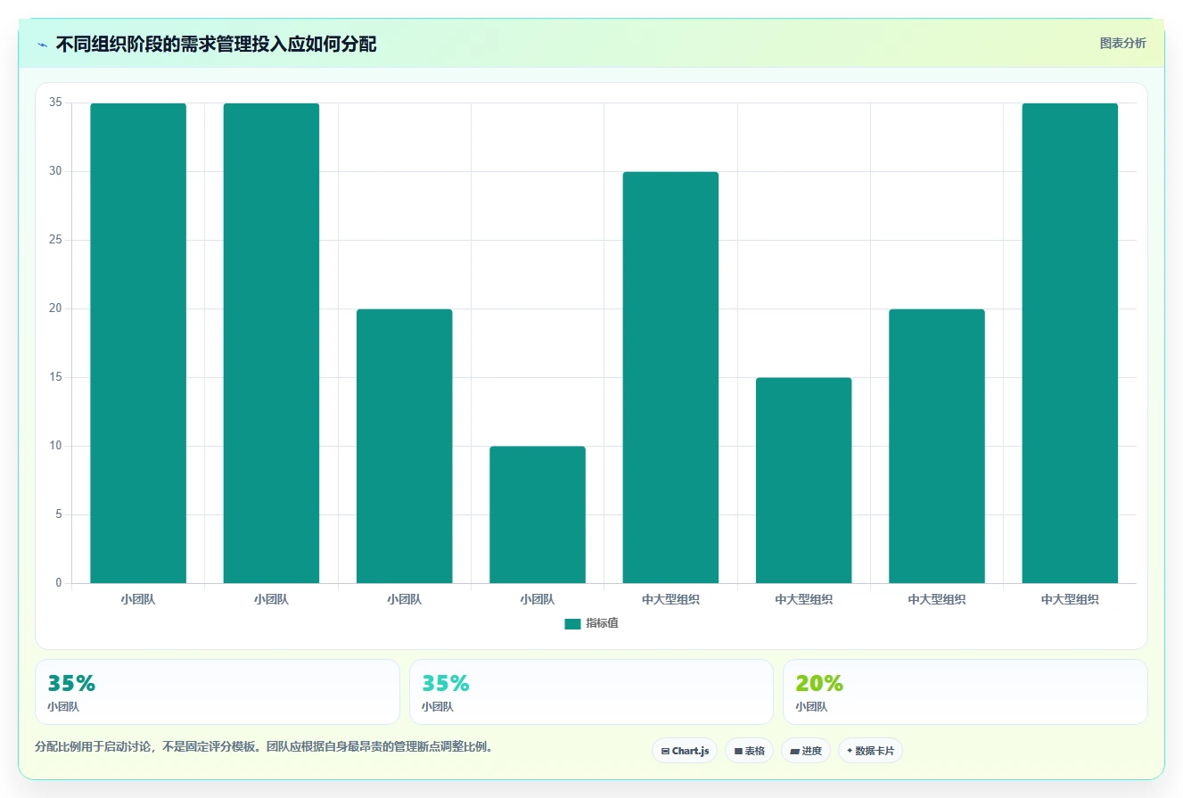Click the 图表分析 label in the header
The height and width of the screenshot is (798, 1183).
(x=1122, y=43)
